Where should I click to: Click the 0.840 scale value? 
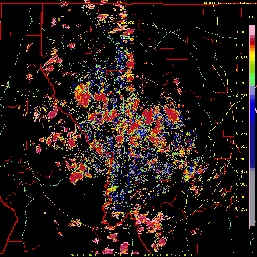pyautogui.click(x=242, y=70)
